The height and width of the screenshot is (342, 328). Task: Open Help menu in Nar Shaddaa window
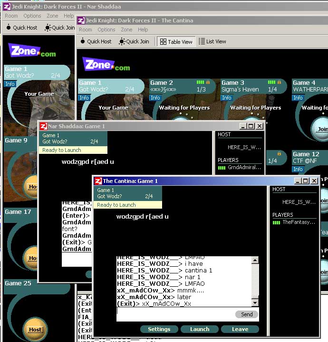coord(68,16)
